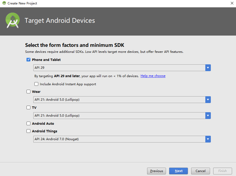Go back using the Previous button
The width and height of the screenshot is (236, 176).
(x=156, y=171)
